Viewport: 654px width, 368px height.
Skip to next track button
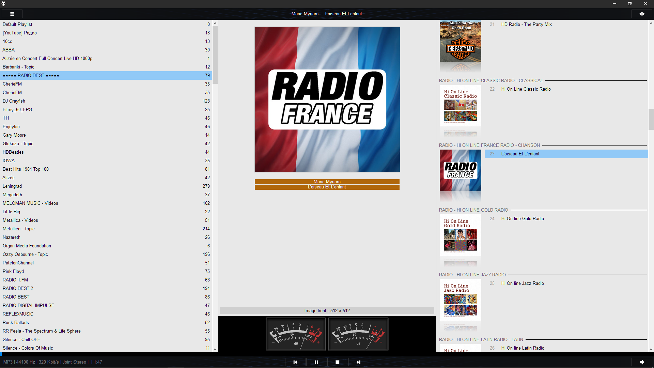point(358,362)
